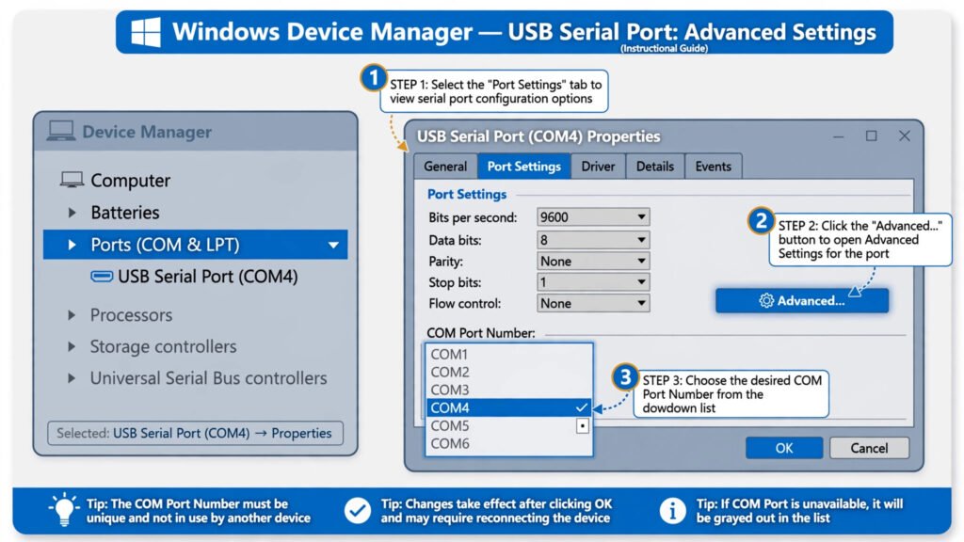
Task: Click the Windows logo in the header
Action: tap(146, 32)
